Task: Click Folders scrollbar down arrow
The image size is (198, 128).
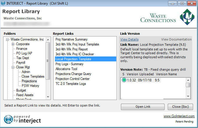Action: click(x=48, y=97)
